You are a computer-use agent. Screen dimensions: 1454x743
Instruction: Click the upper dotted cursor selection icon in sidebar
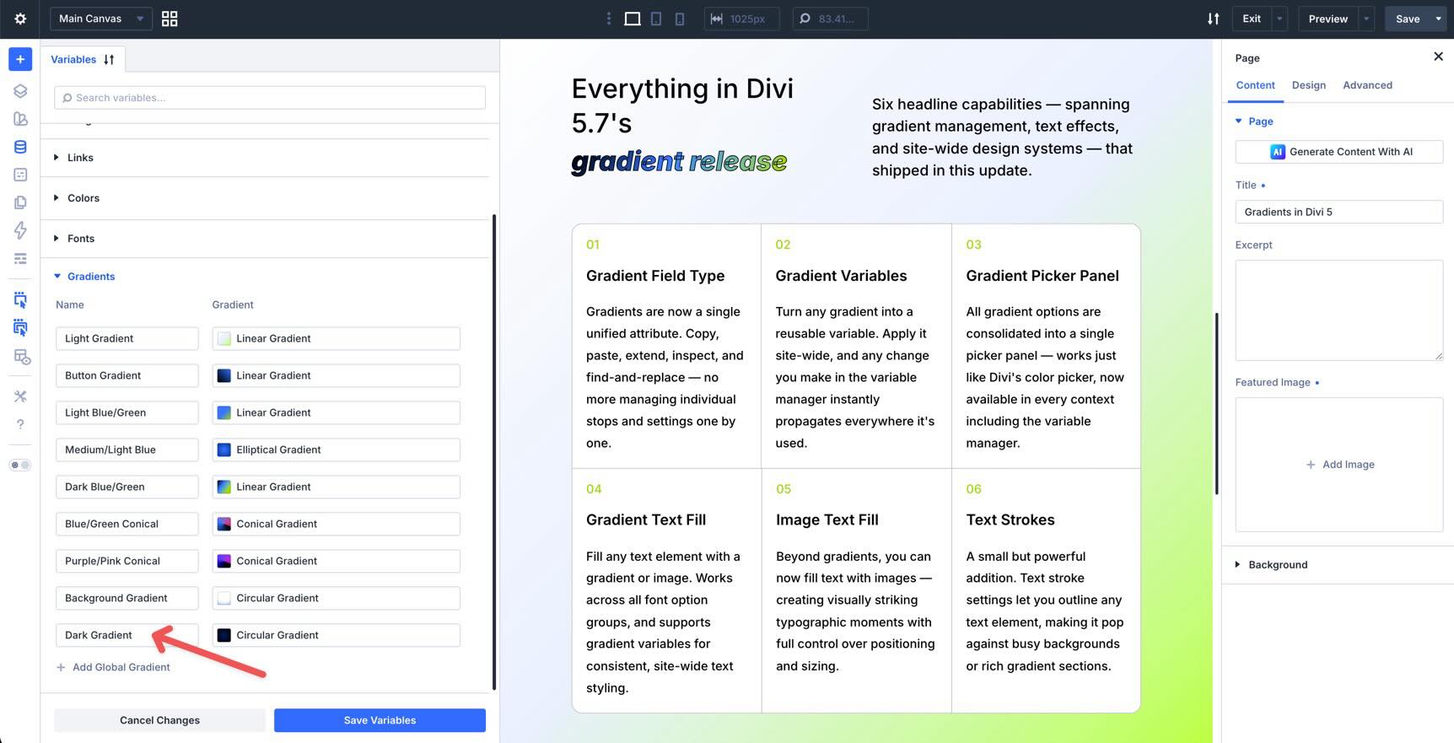coord(20,300)
